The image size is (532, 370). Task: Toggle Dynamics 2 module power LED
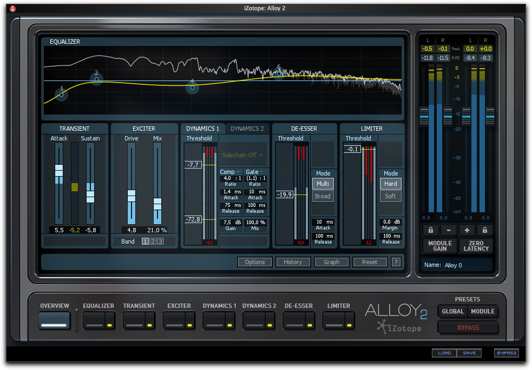(270, 325)
